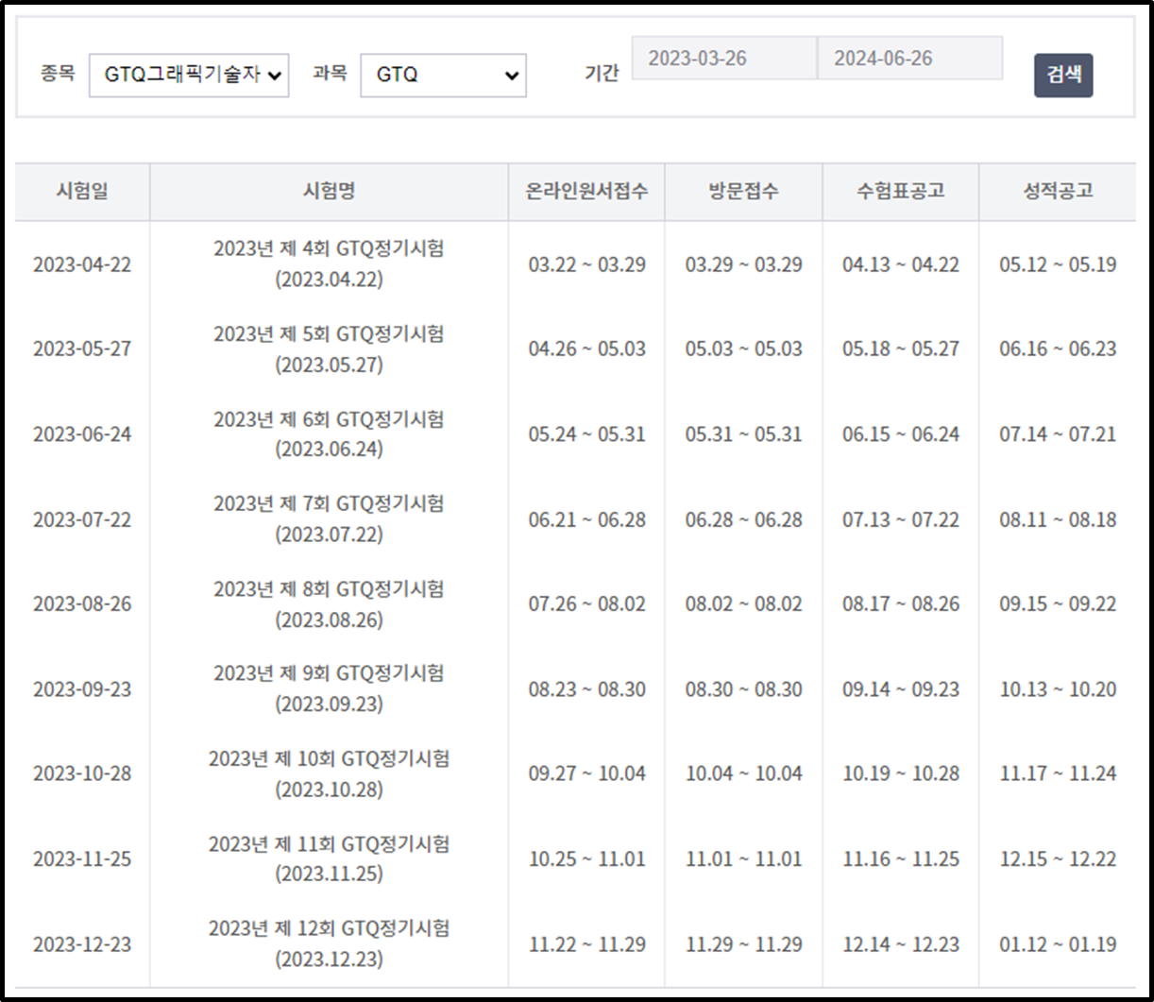Image resolution: width=1154 pixels, height=1002 pixels.
Task: Open the 과목 course dropdown showing GTQ
Action: click(x=442, y=76)
